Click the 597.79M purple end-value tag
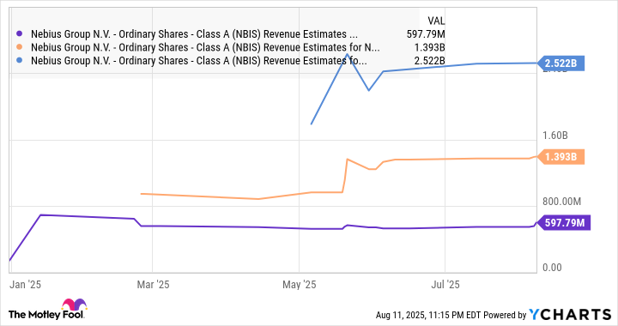The height and width of the screenshot is (326, 618). tap(564, 223)
